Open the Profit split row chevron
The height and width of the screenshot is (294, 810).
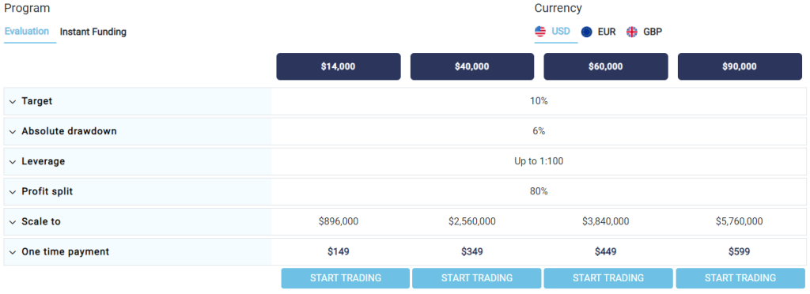(13, 192)
